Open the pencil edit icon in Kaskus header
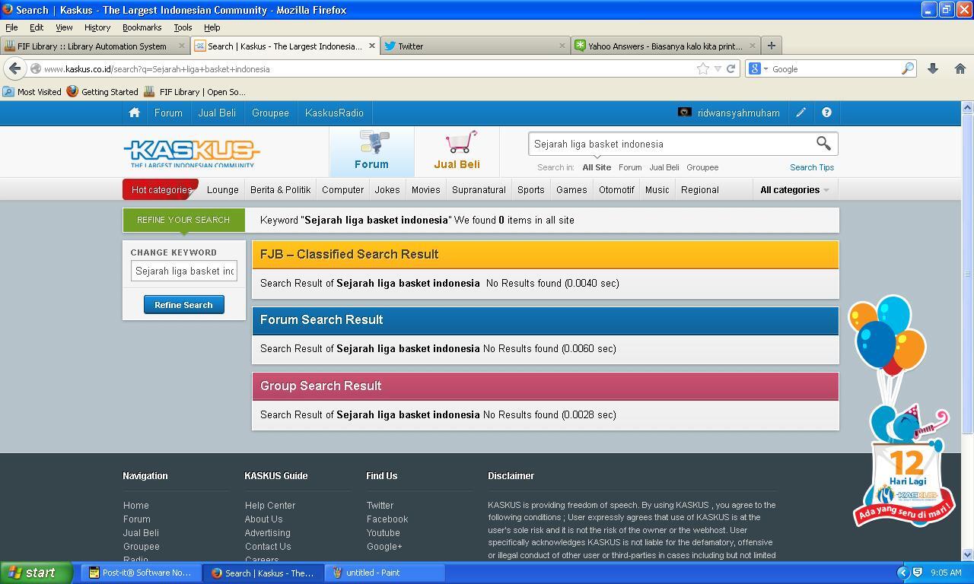The image size is (974, 584). [801, 113]
